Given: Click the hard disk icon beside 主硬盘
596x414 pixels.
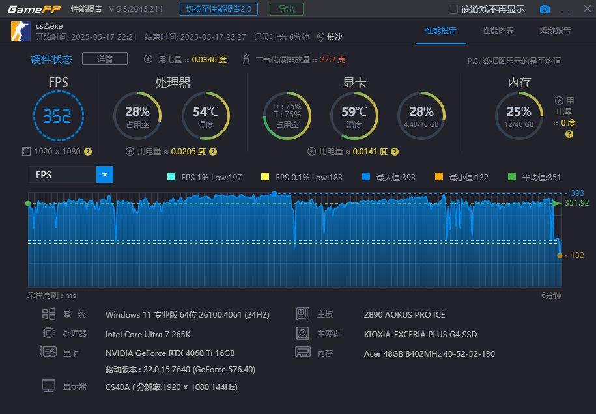Looking at the screenshot, I should (x=303, y=333).
